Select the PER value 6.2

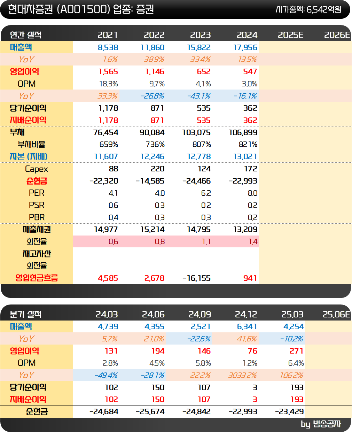pos(206,193)
